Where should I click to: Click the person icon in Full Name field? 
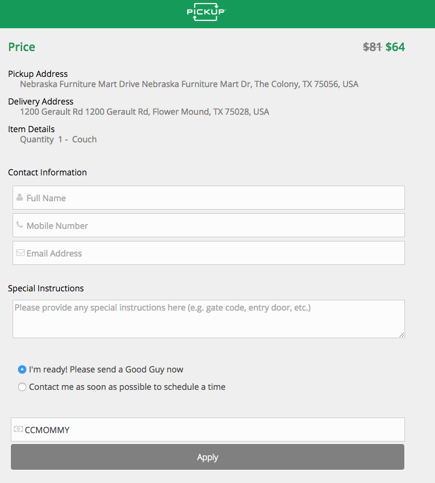(20, 197)
